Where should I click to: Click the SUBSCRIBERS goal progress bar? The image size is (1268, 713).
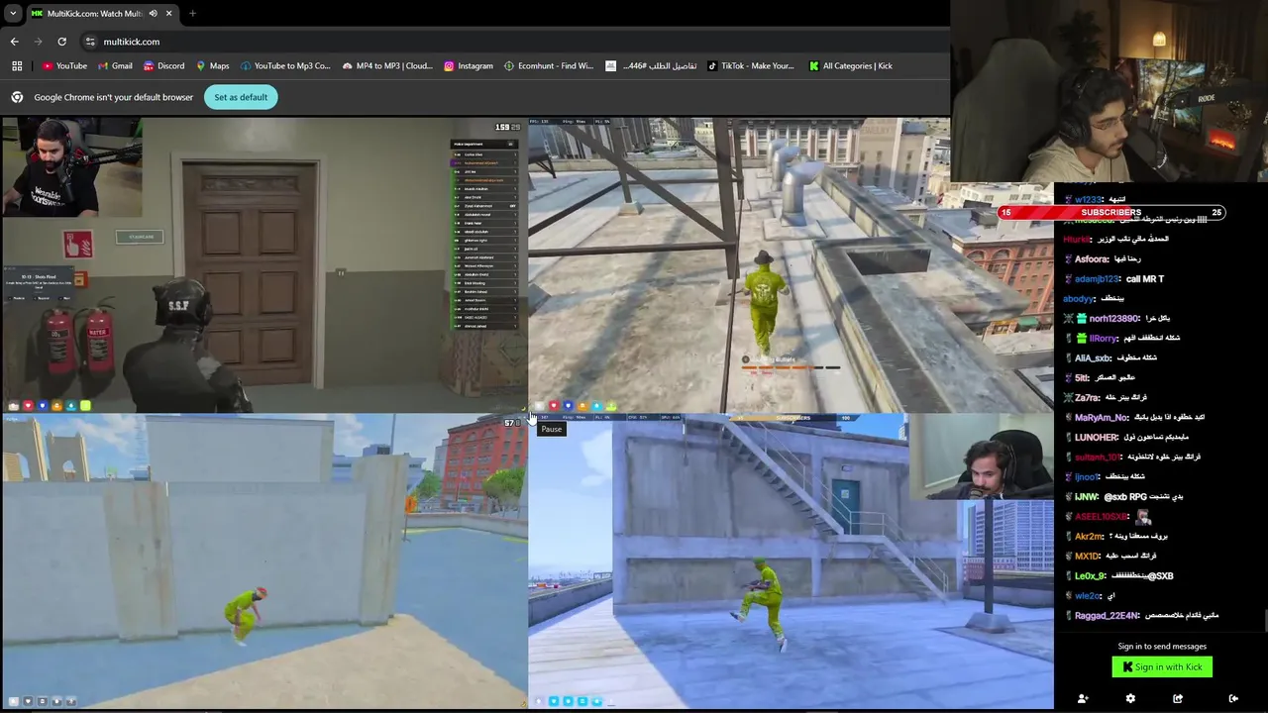(x=1111, y=212)
